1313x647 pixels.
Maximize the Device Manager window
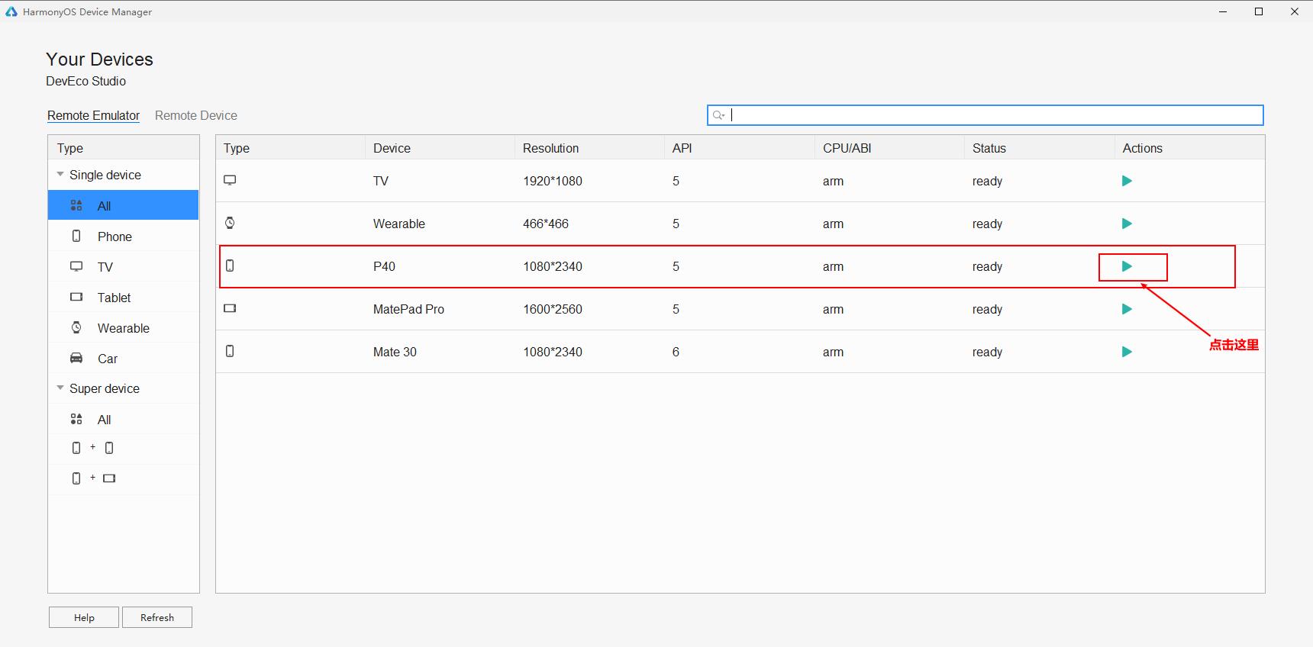click(x=1259, y=11)
